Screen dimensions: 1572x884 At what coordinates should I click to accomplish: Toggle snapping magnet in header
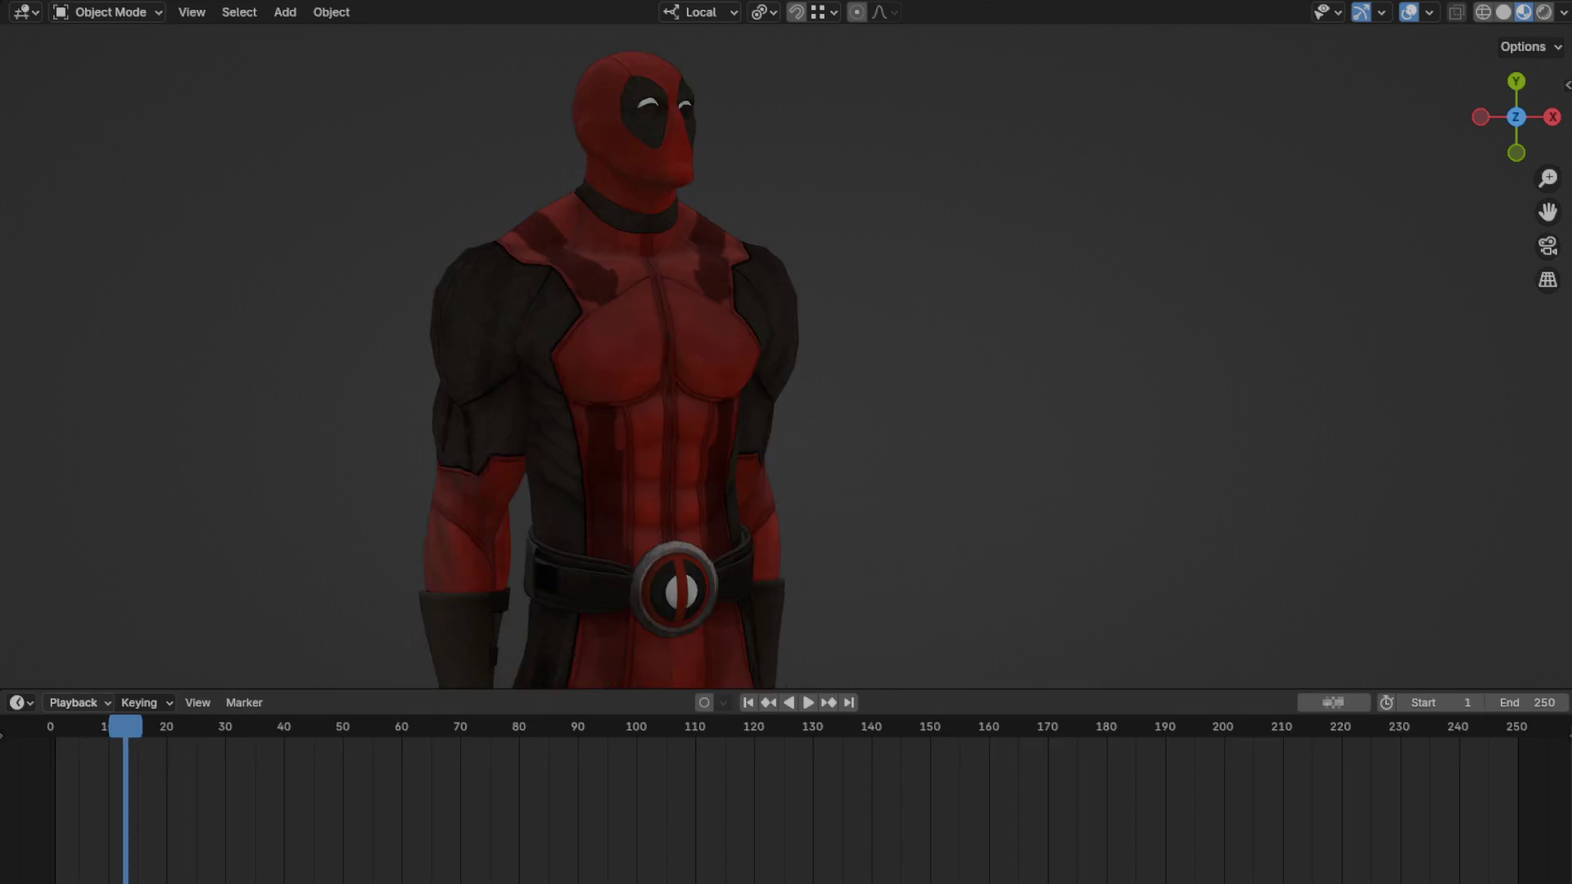click(x=796, y=12)
